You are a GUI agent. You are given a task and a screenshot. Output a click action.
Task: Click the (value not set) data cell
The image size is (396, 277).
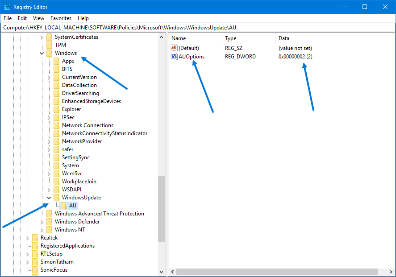coord(295,48)
